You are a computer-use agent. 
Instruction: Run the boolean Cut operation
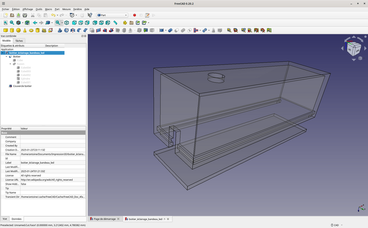(x=177, y=30)
